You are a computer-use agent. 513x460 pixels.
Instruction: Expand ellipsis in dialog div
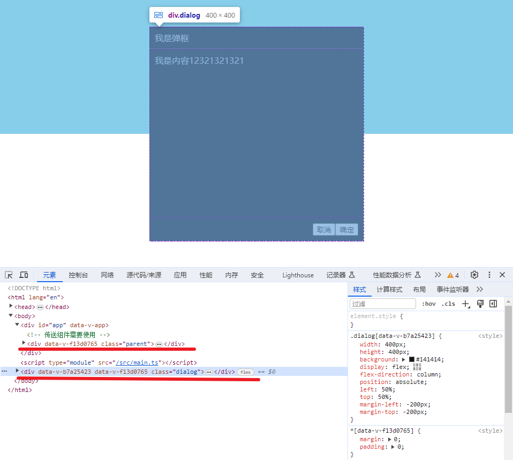(209, 372)
